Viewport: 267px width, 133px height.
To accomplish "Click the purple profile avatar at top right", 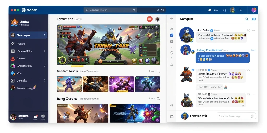I will click(x=254, y=10).
